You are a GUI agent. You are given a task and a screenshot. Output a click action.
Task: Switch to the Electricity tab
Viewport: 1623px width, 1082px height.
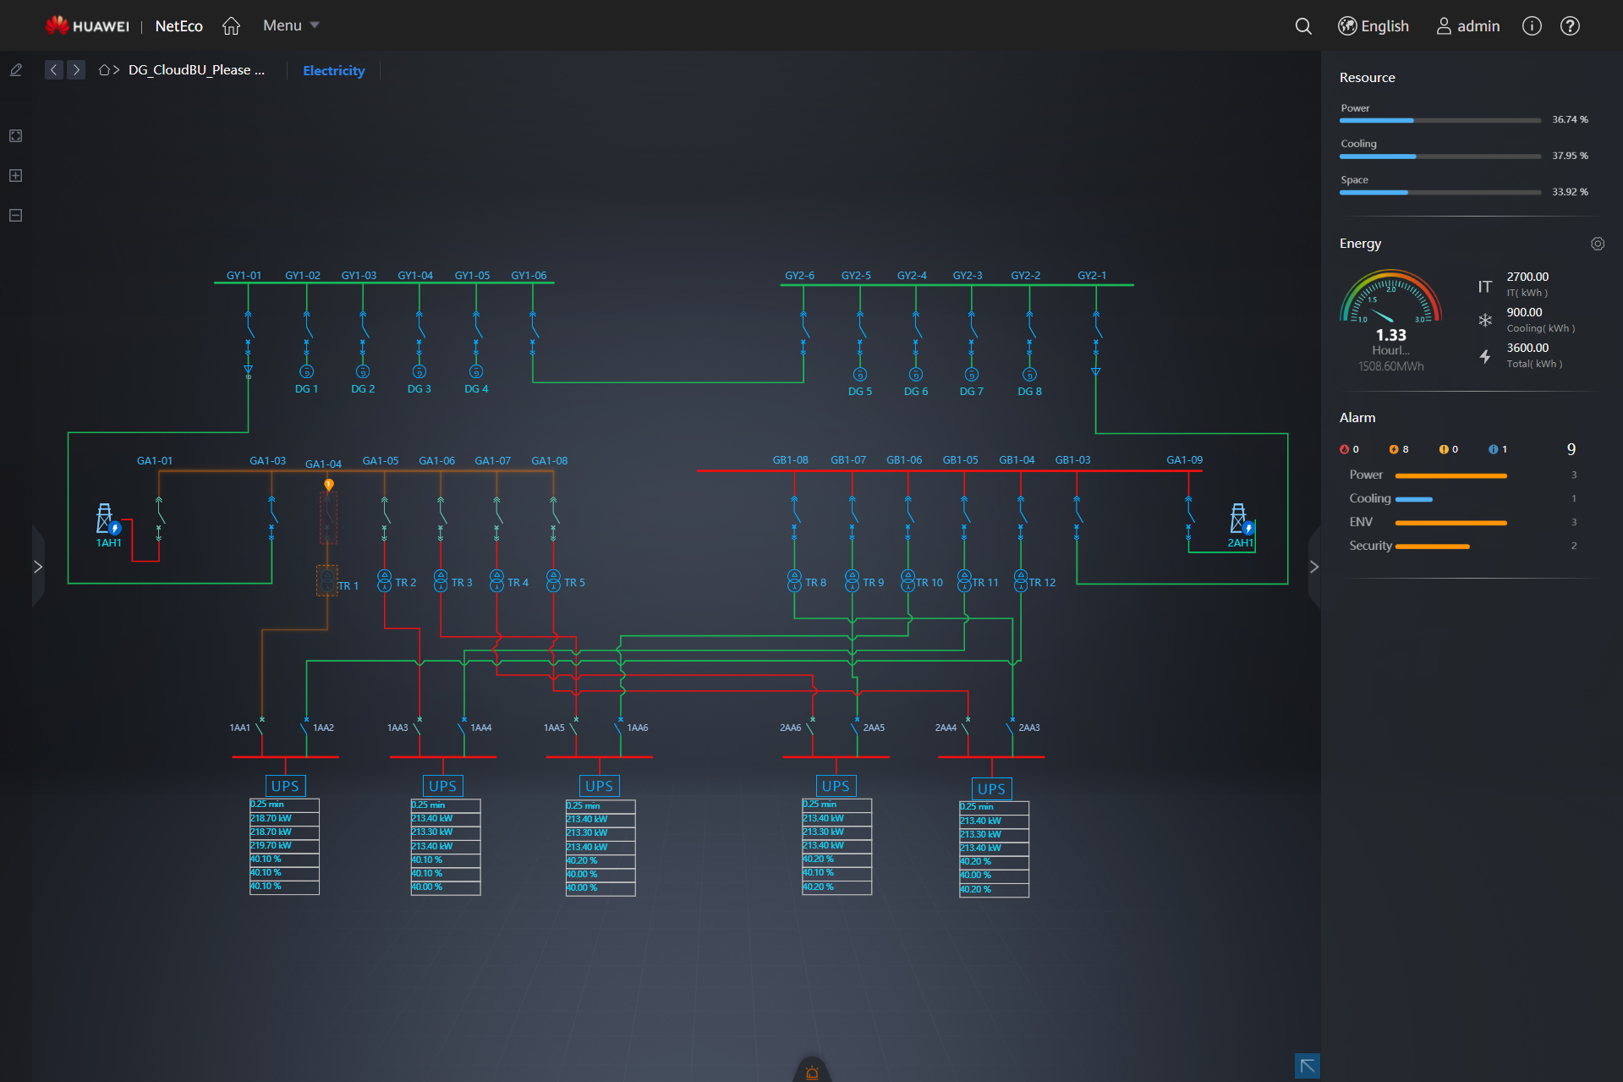333,70
